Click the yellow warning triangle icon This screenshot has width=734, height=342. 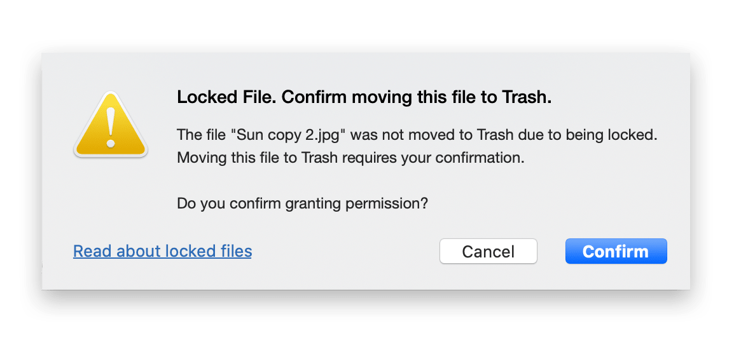[111, 125]
